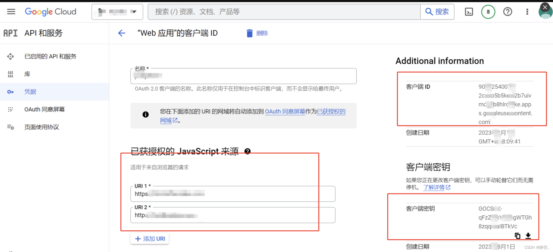Open the Google Cloud help panel
Image resolution: width=553 pixels, height=252 pixels.
point(507,11)
